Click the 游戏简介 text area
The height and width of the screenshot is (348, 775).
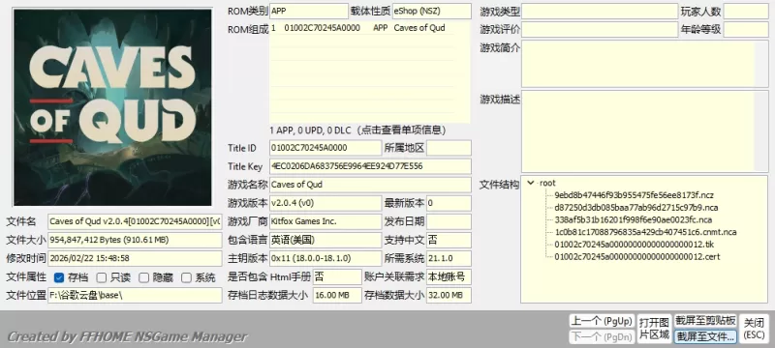pos(644,64)
